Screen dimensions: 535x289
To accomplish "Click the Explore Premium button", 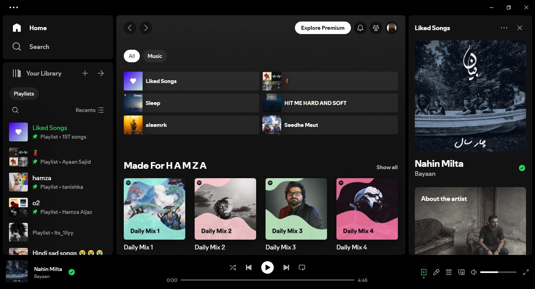I will pos(323,28).
